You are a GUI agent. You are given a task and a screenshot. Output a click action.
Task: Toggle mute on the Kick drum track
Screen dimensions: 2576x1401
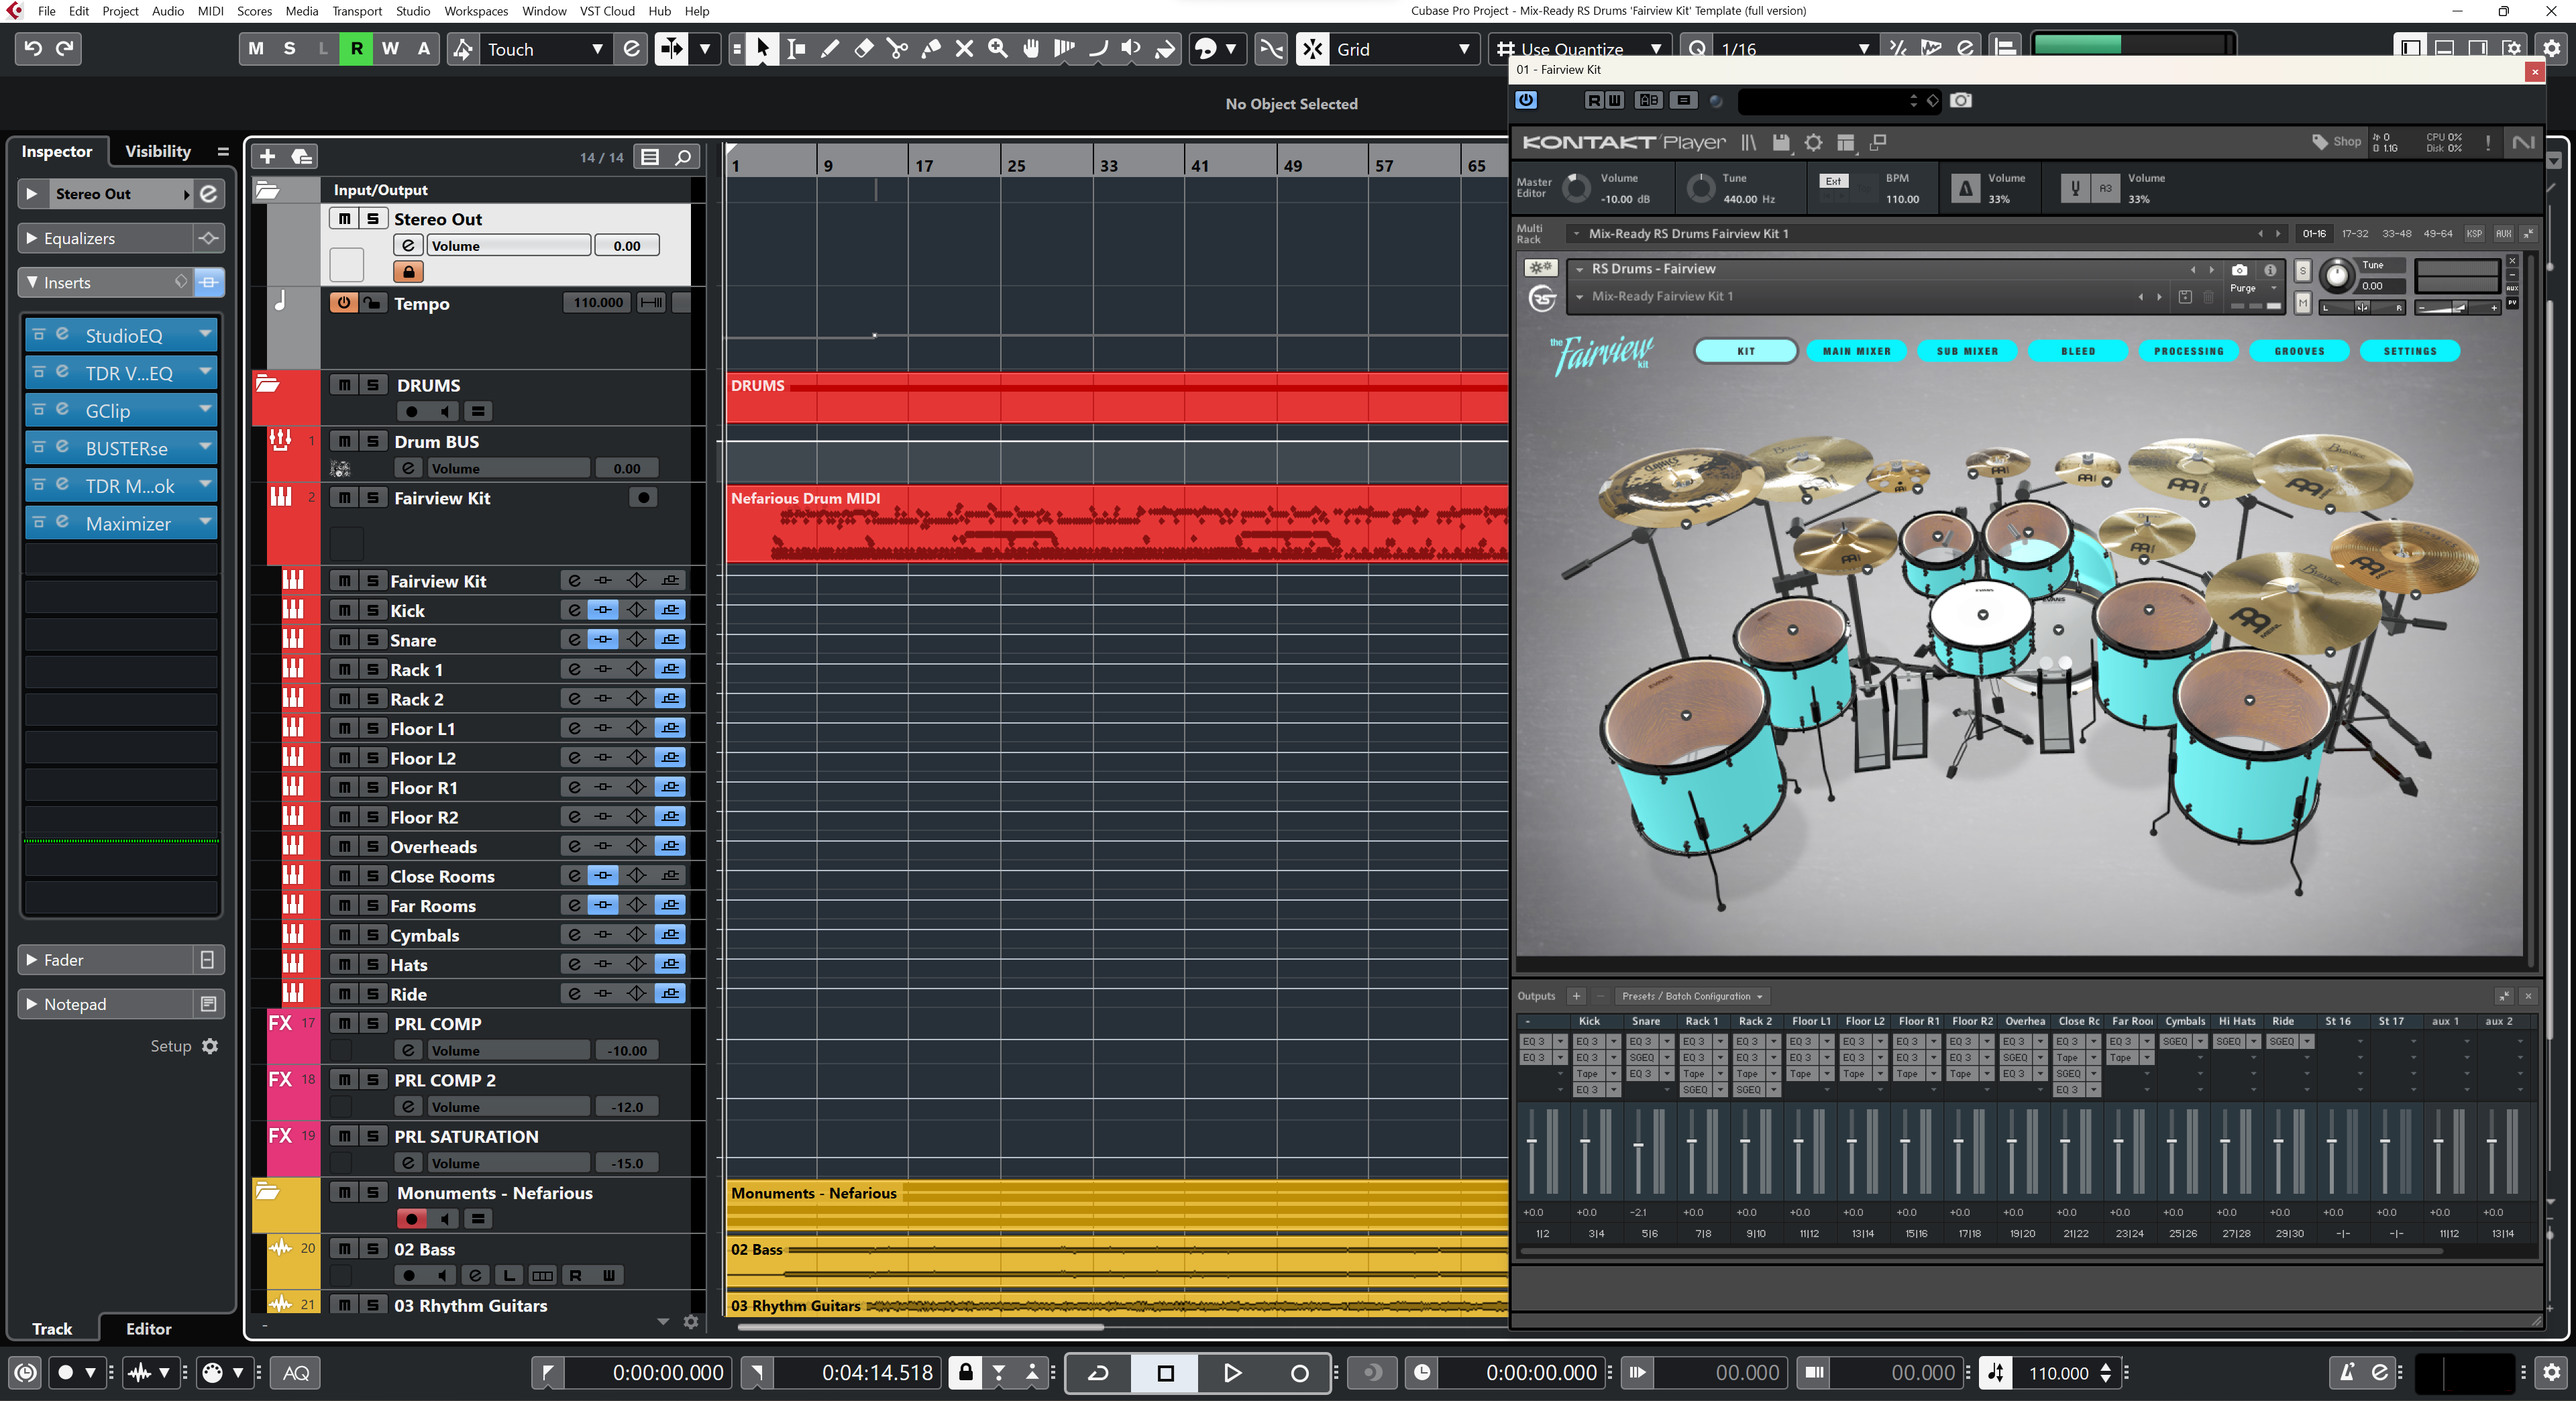tap(341, 611)
